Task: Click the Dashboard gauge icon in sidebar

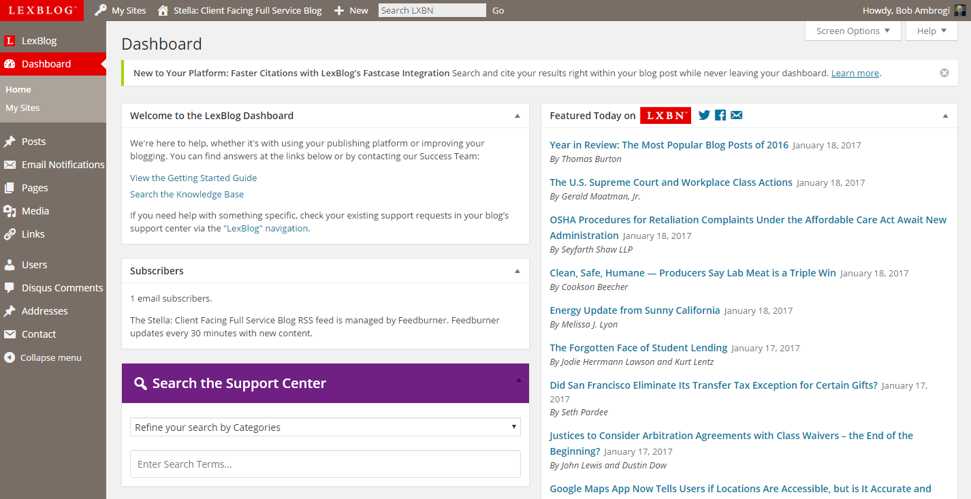Action: pos(10,64)
